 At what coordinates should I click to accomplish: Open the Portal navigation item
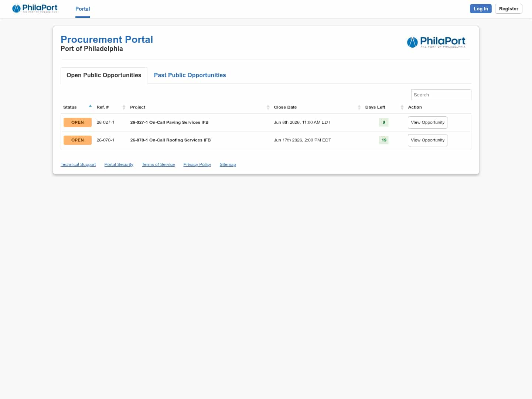(x=83, y=9)
